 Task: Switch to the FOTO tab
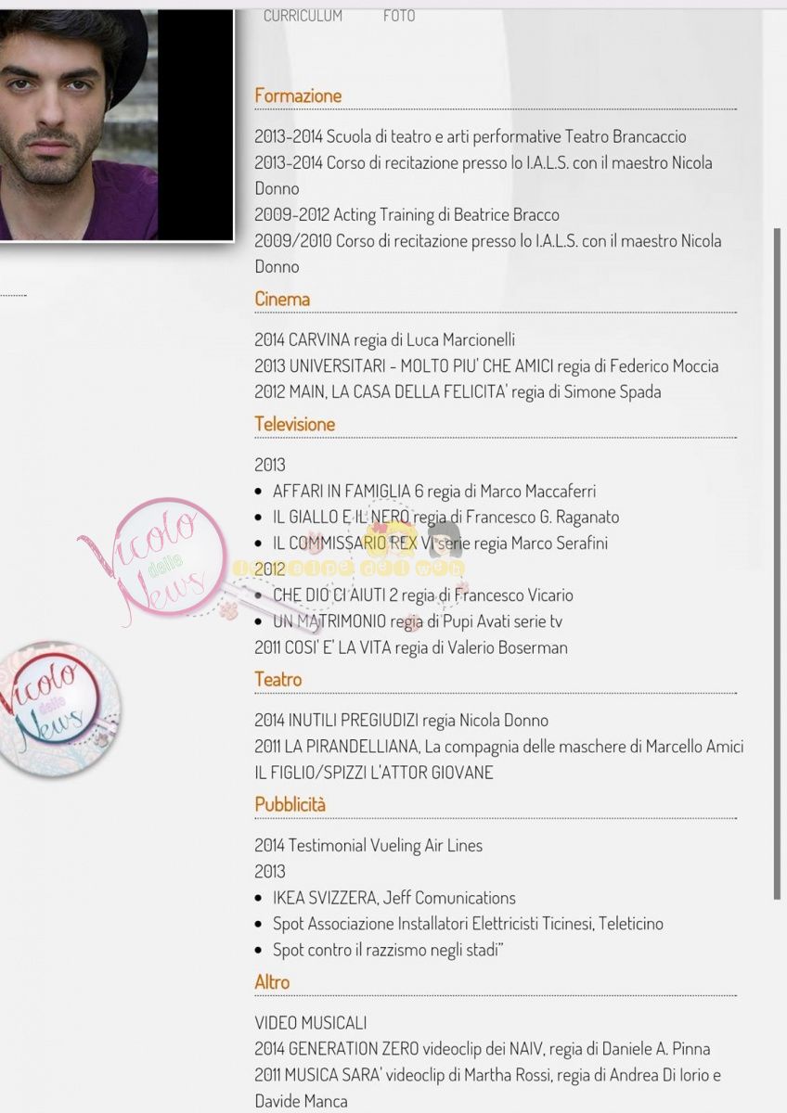coord(399,16)
